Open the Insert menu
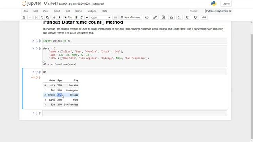 coord(57,11)
